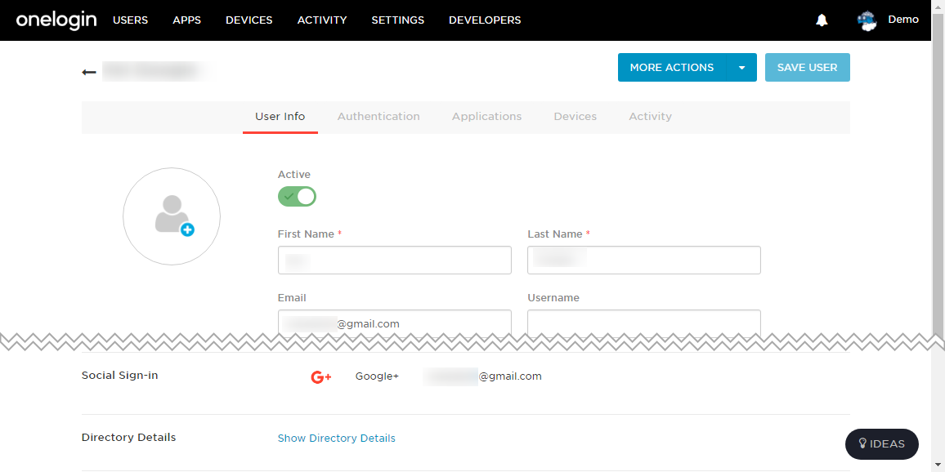
Task: Click the MORE ACTIONS button
Action: [672, 68]
